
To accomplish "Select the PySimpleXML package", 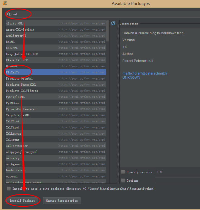I will pyautogui.click(x=56, y=97).
